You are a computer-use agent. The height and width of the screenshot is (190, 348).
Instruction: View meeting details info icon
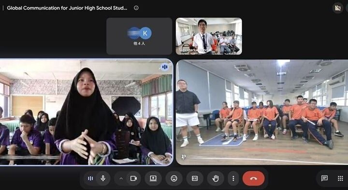(x=136, y=8)
